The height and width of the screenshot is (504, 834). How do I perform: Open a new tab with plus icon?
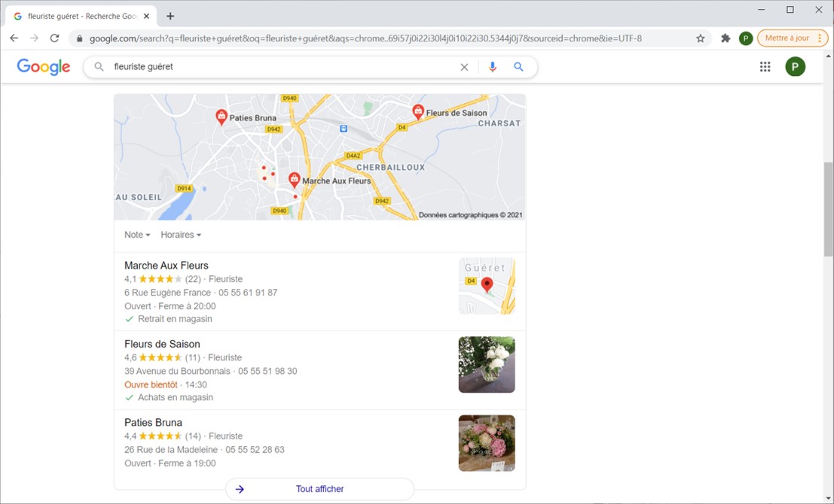(x=170, y=16)
